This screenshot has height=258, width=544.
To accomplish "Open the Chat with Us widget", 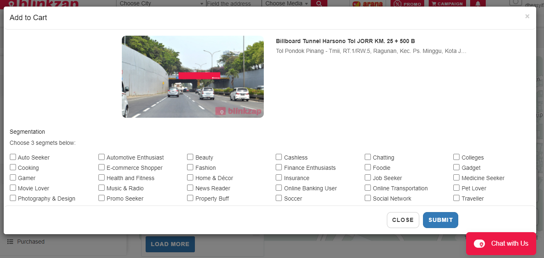I will 501,244.
